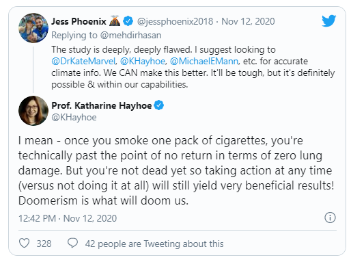Viewport: 351px width, 262px height.
Task: Open the @MichaelEMann mention link
Action: (204, 61)
